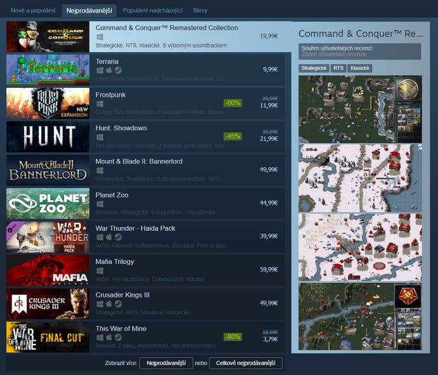Click the Mafia Trilogy capsule image
The image size is (438, 375).
pyautogui.click(x=48, y=270)
